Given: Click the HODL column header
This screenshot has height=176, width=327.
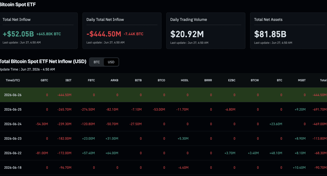Looking at the screenshot, I should click(185, 80).
